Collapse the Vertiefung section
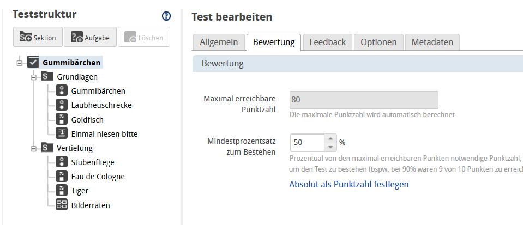The height and width of the screenshot is (225, 523). pyautogui.click(x=34, y=148)
